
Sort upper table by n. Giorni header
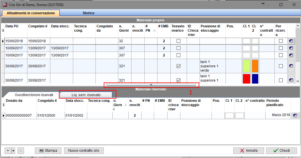(125, 30)
